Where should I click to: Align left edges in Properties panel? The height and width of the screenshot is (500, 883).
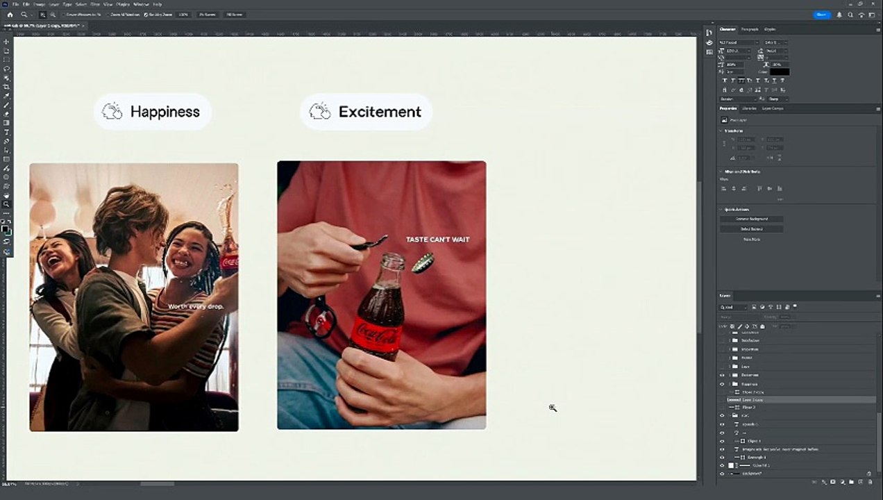723,188
